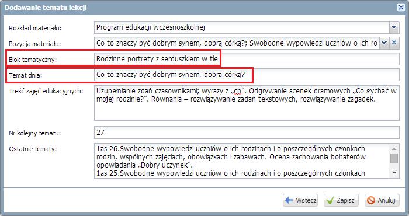Click the "Treść zajęć edukacyjnych:" label

click(x=46, y=92)
